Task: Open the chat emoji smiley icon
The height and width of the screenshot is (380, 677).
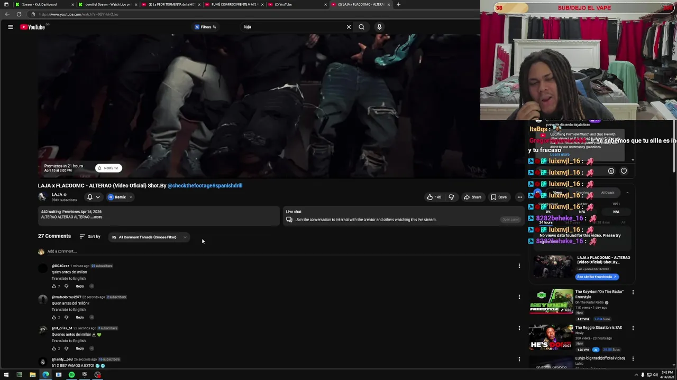Action: 611,171
